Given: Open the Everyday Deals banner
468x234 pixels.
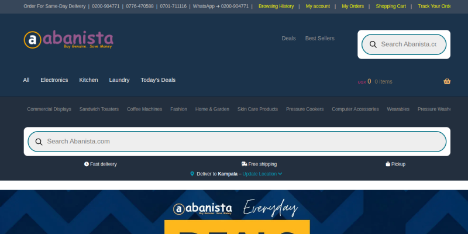Looking at the screenshot, I should click(x=234, y=212).
